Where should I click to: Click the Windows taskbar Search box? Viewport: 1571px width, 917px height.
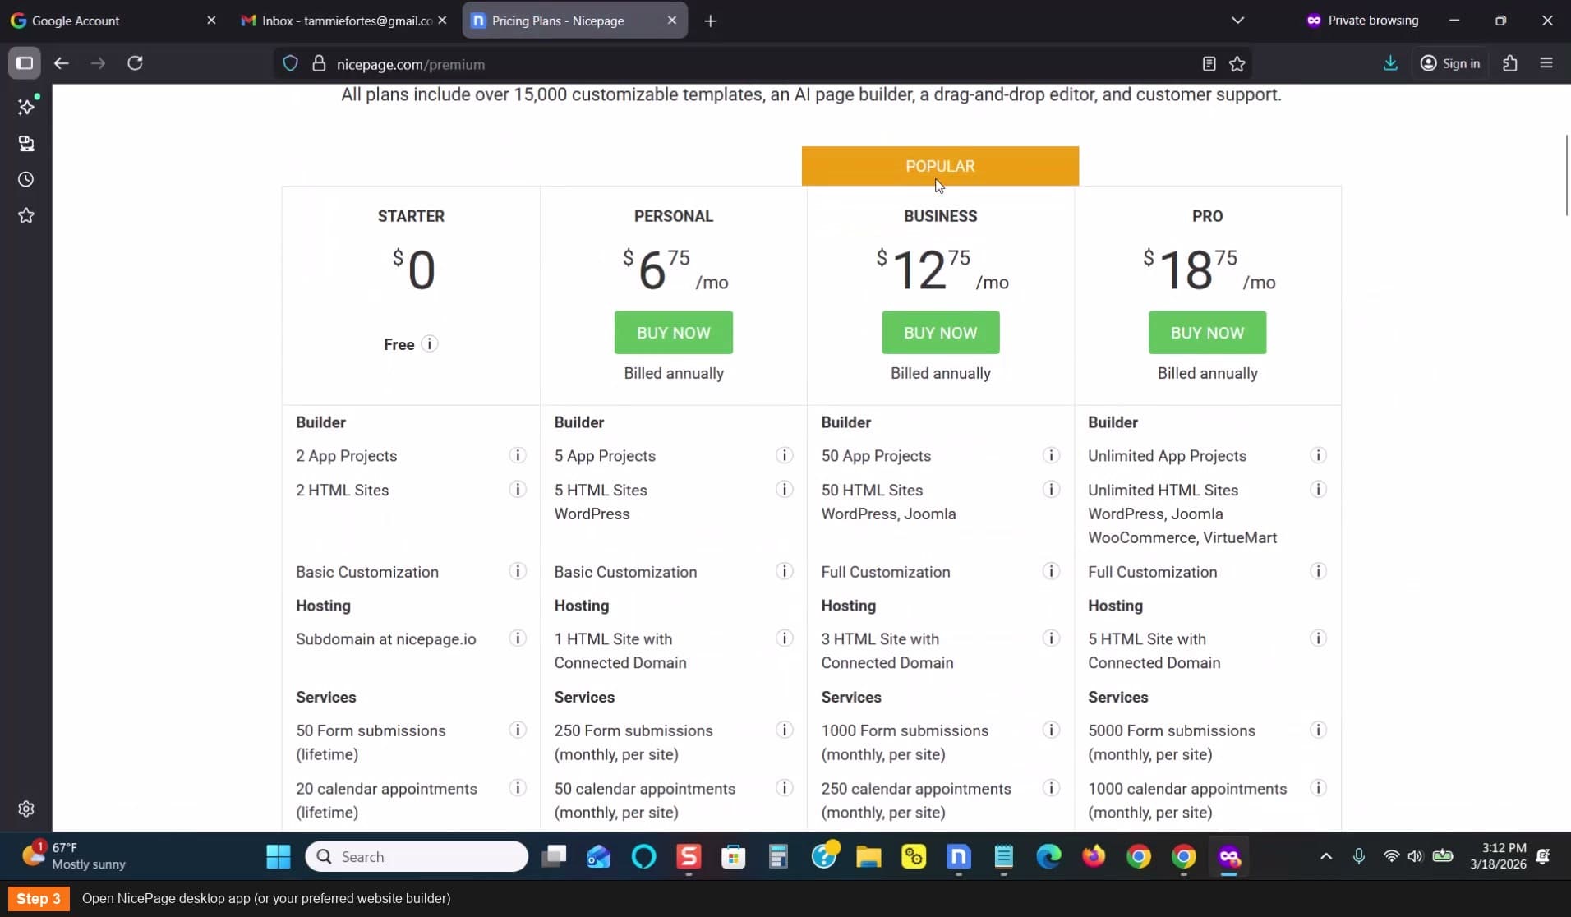pyautogui.click(x=417, y=856)
